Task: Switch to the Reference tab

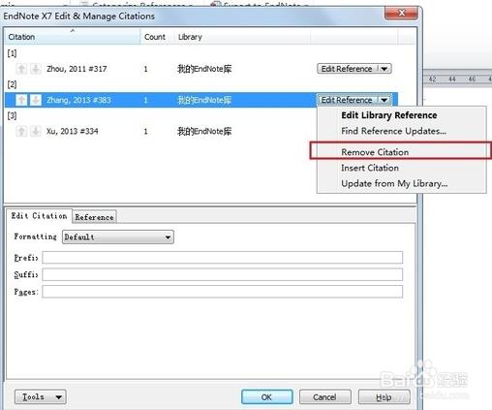Action: (94, 217)
